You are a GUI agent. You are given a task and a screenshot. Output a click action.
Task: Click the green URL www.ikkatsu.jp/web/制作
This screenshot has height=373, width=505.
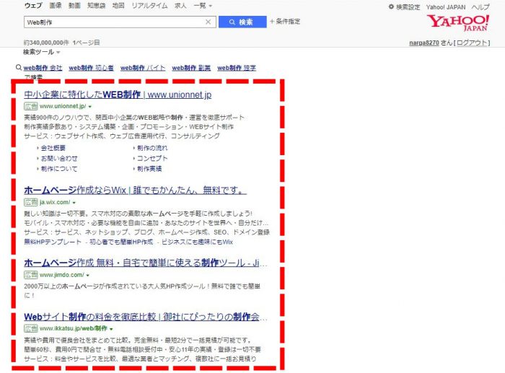(74, 328)
